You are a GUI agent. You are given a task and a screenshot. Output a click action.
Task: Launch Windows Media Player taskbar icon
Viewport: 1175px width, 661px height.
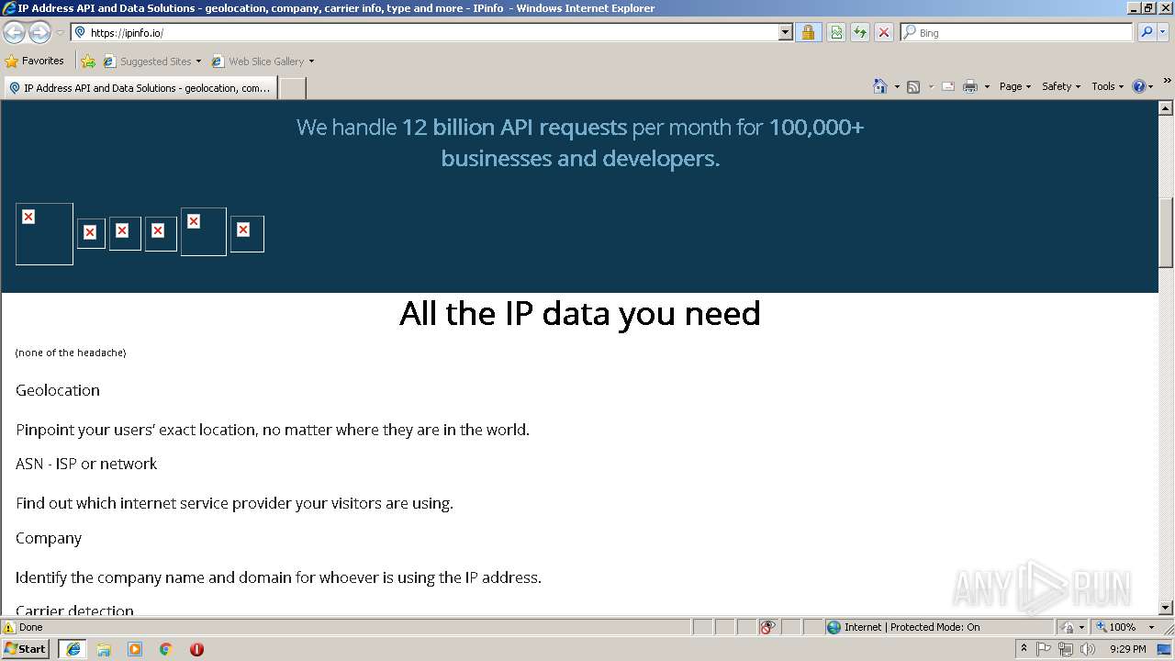(x=135, y=649)
